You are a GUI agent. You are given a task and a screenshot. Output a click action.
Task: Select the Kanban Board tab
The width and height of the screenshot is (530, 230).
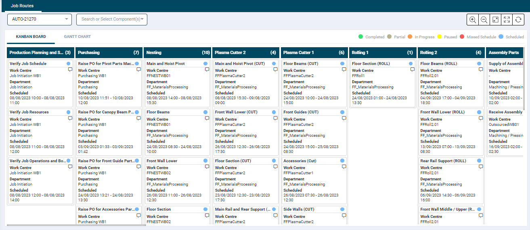point(31,37)
